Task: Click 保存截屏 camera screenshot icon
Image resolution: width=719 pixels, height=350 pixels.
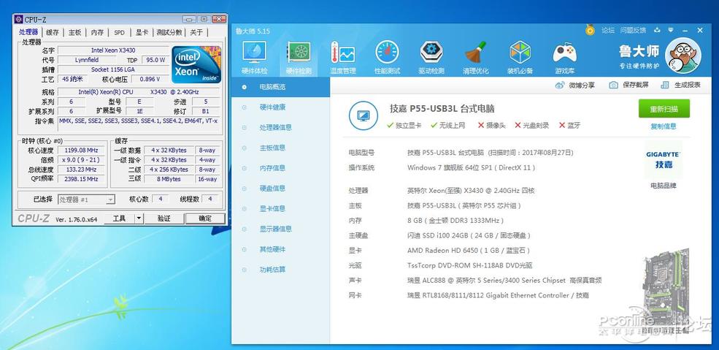Action: click(x=613, y=85)
